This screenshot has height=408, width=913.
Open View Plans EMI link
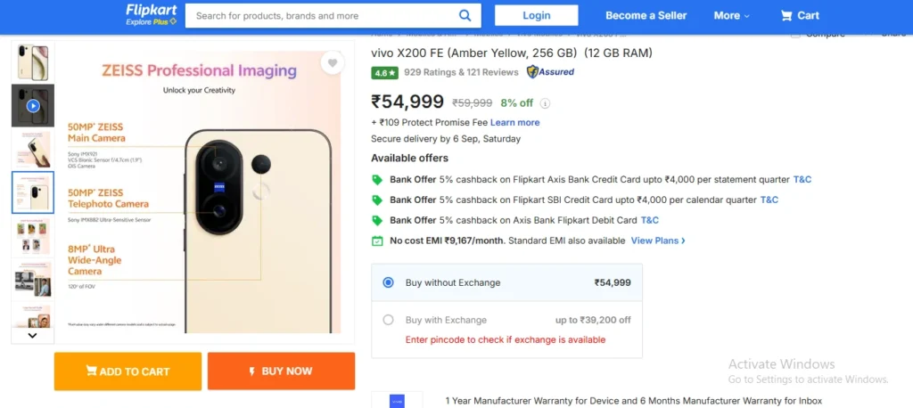(658, 241)
